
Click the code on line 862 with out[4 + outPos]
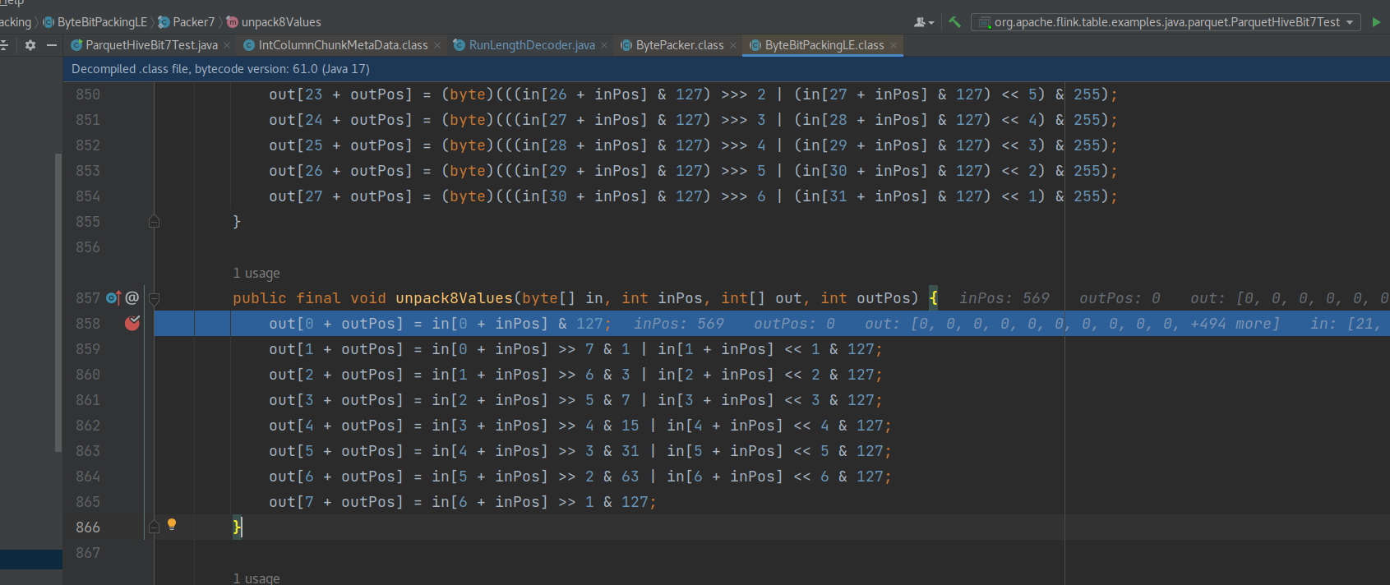click(580, 426)
